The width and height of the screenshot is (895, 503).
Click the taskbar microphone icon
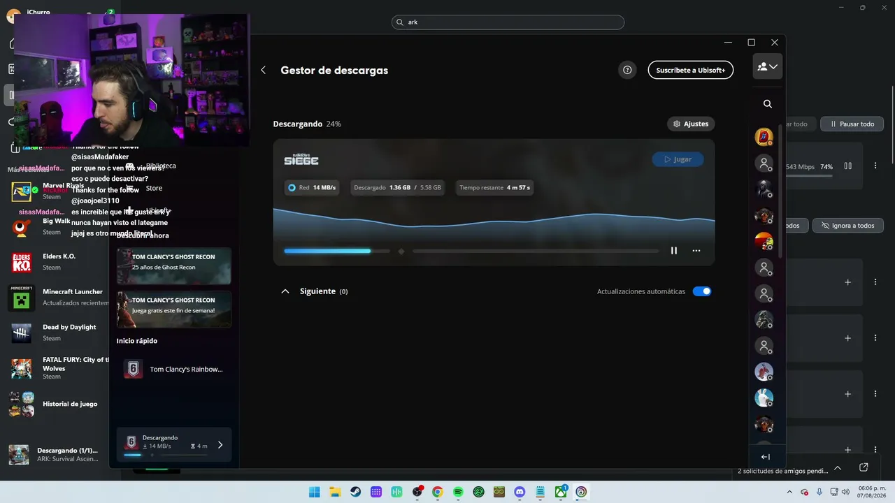pos(819,492)
